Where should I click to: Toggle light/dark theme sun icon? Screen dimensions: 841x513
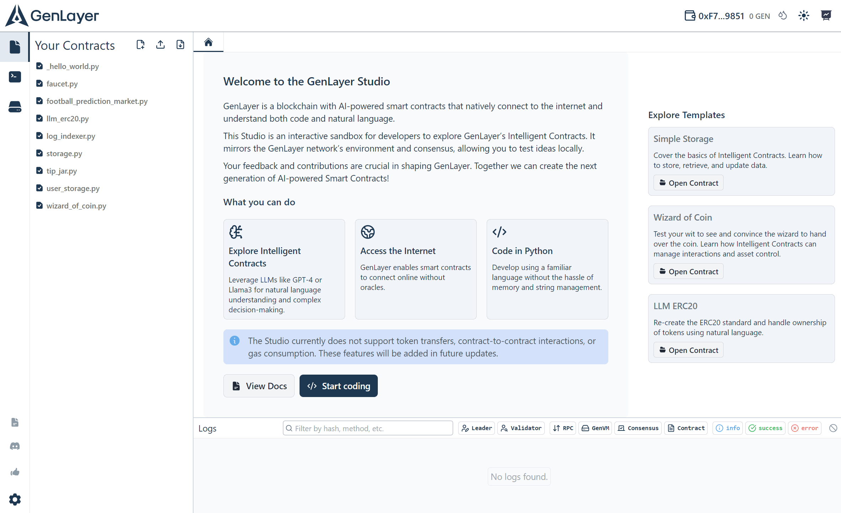coord(804,16)
